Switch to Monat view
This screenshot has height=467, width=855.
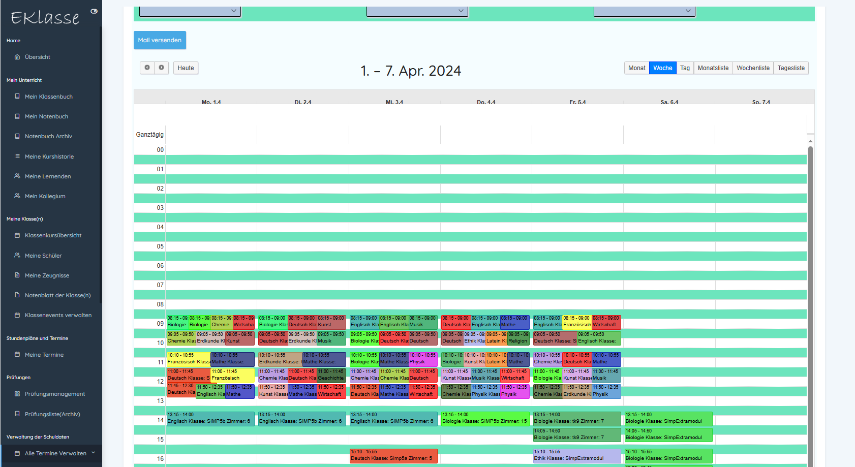coord(636,68)
